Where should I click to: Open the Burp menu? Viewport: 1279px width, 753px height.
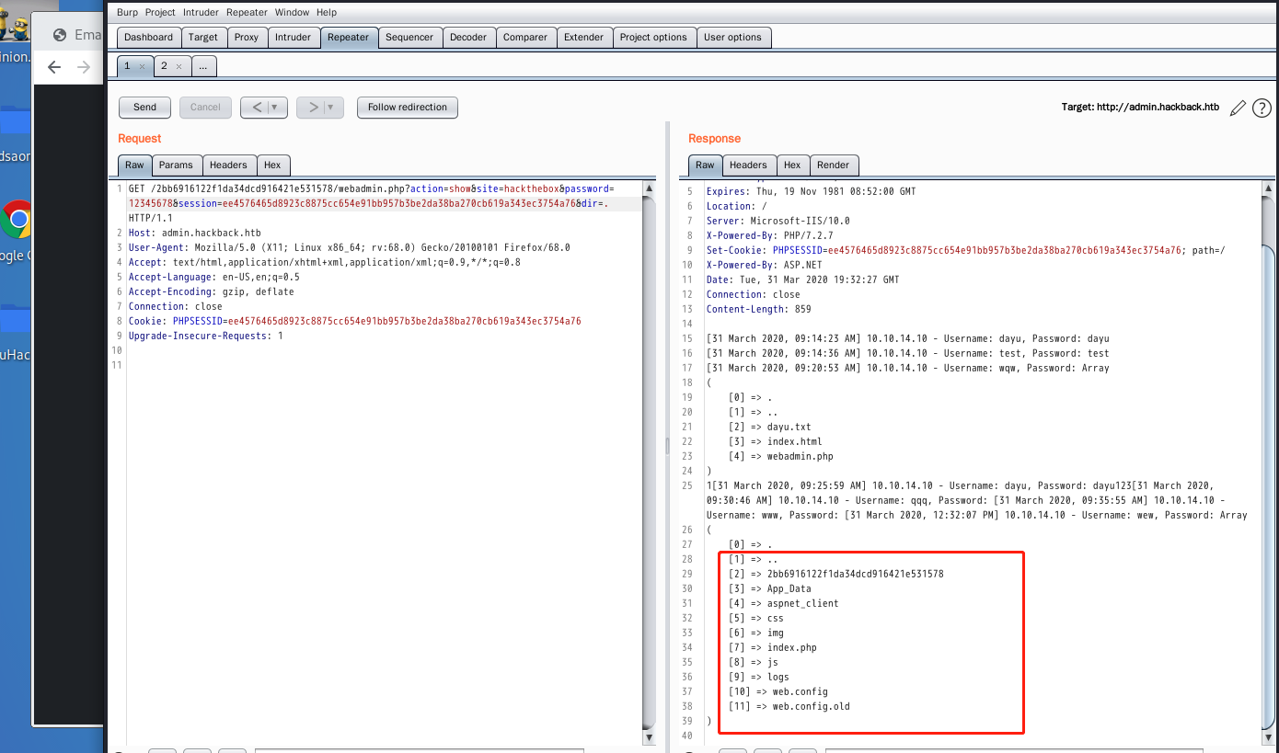coord(127,13)
